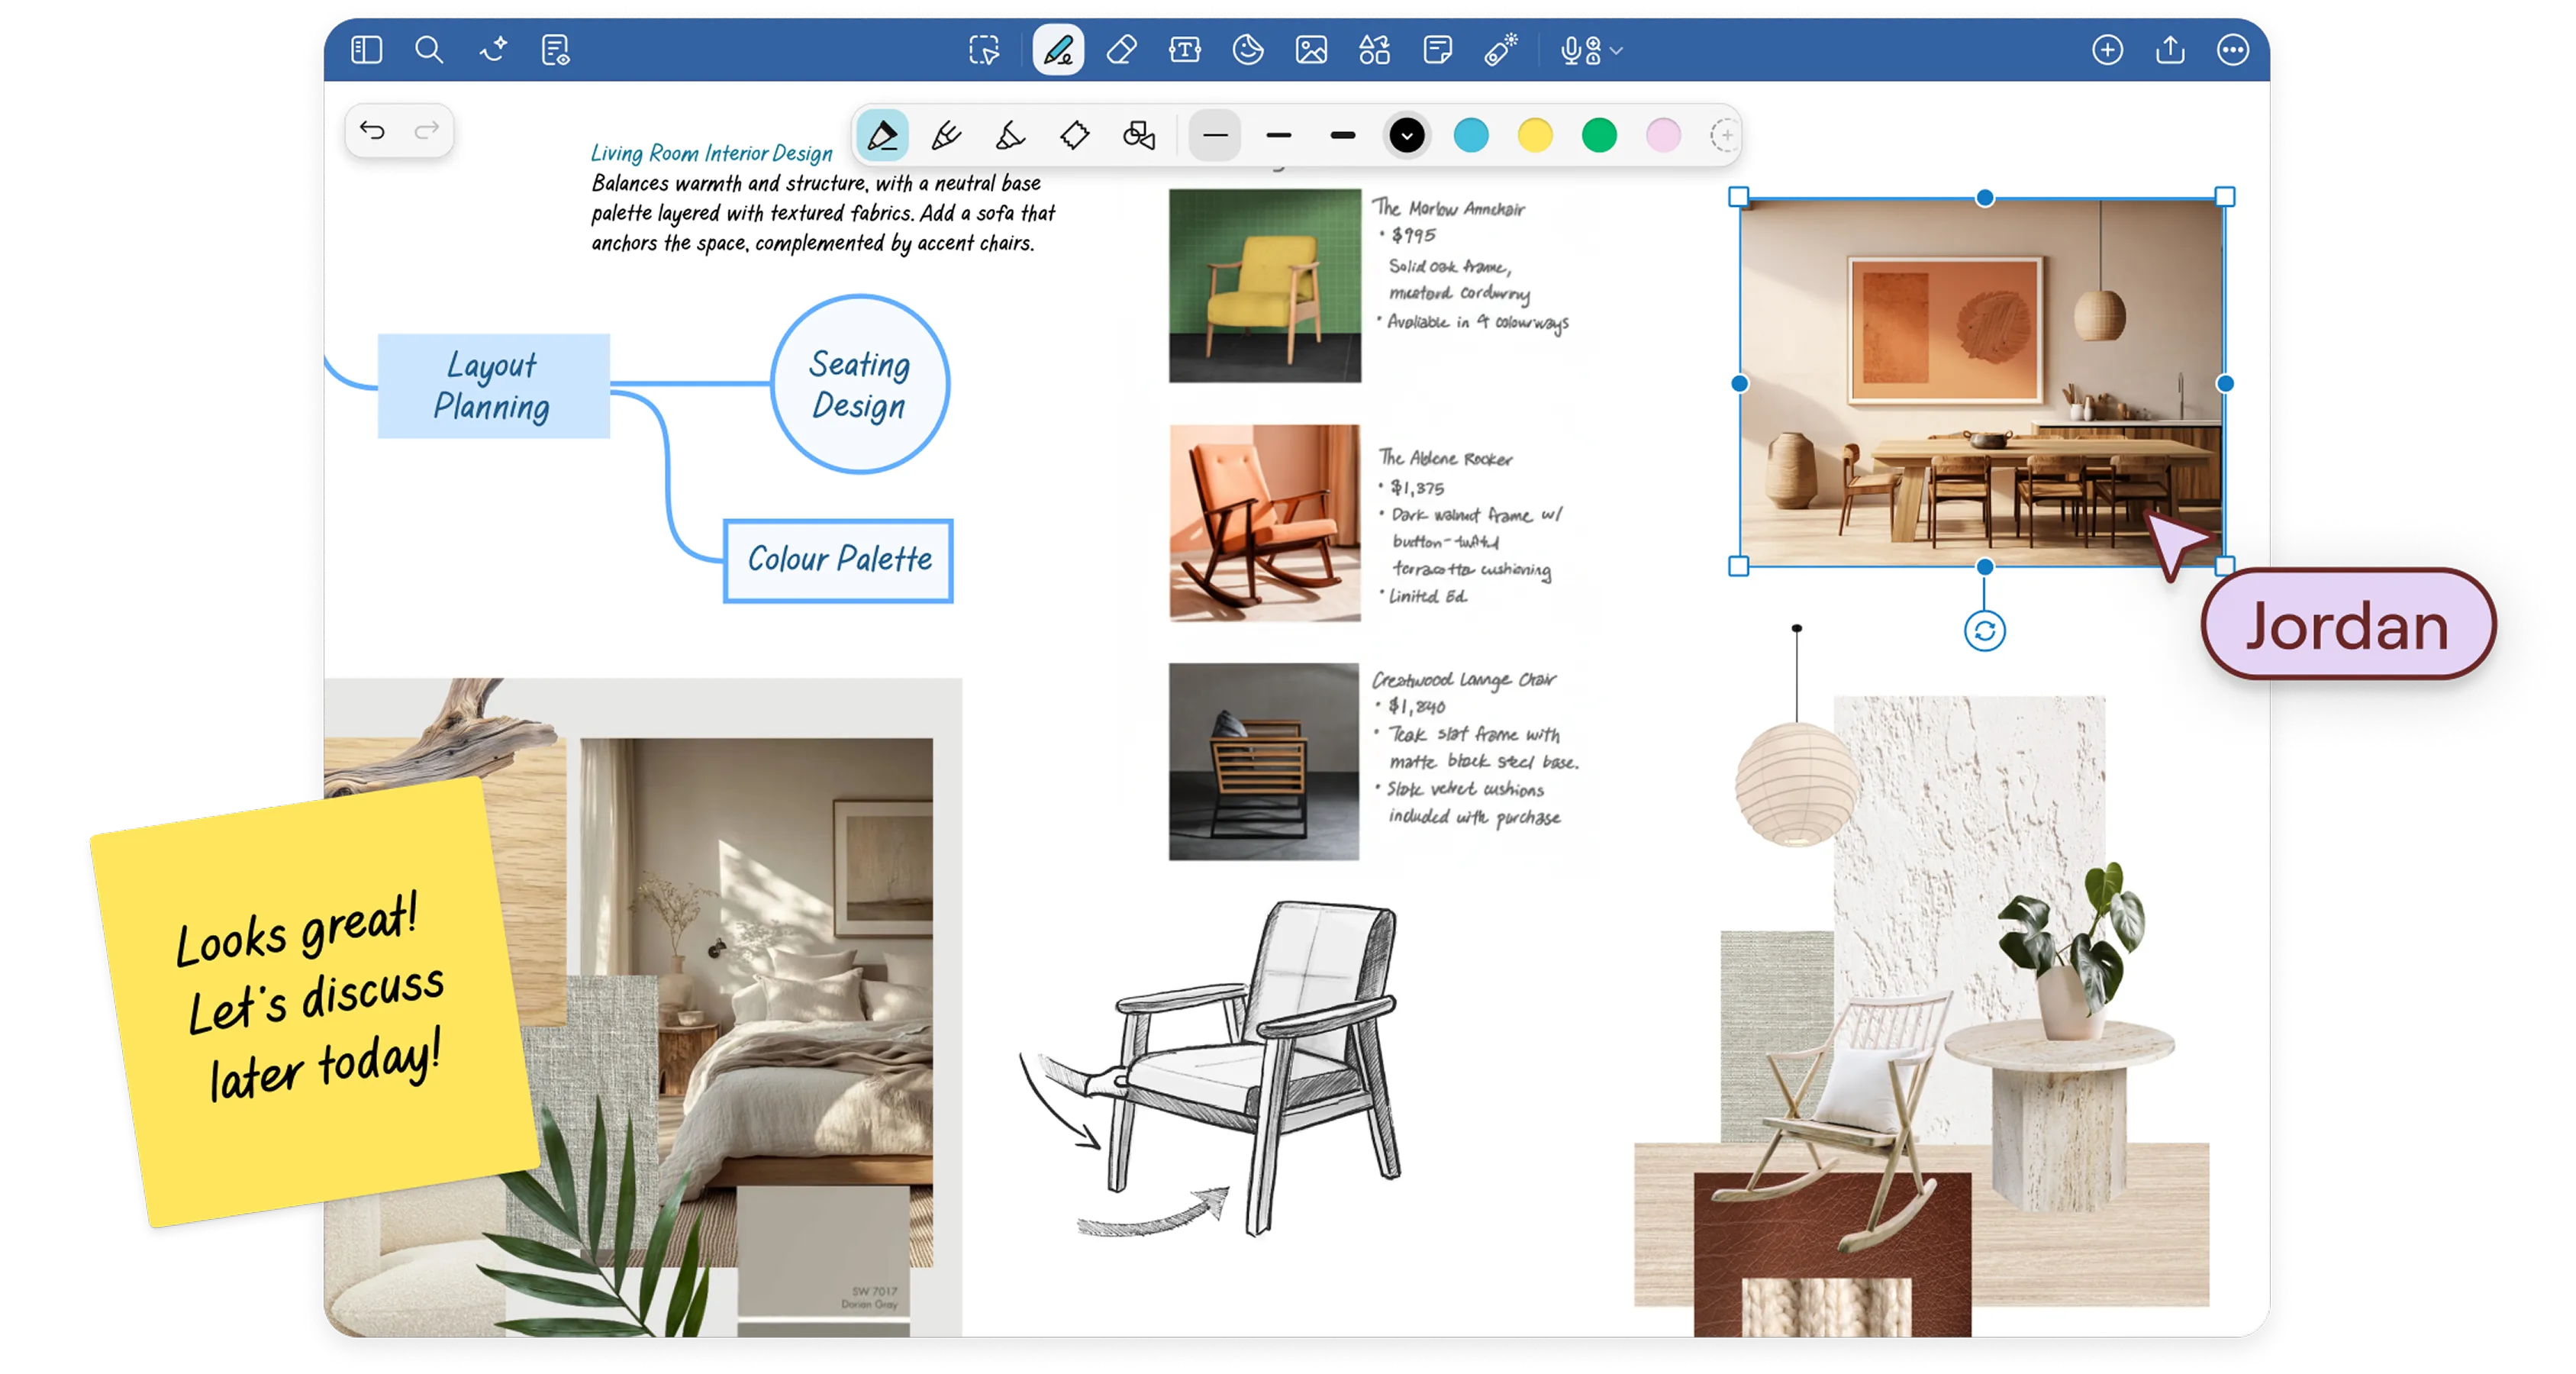Screen dimensions: 2576x1374
Task: Choose the eraser tool in top bar
Action: pyautogui.click(x=1121, y=50)
